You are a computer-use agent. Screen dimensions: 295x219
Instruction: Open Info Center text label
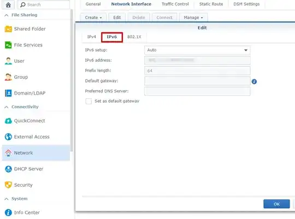pyautogui.click(x=27, y=212)
